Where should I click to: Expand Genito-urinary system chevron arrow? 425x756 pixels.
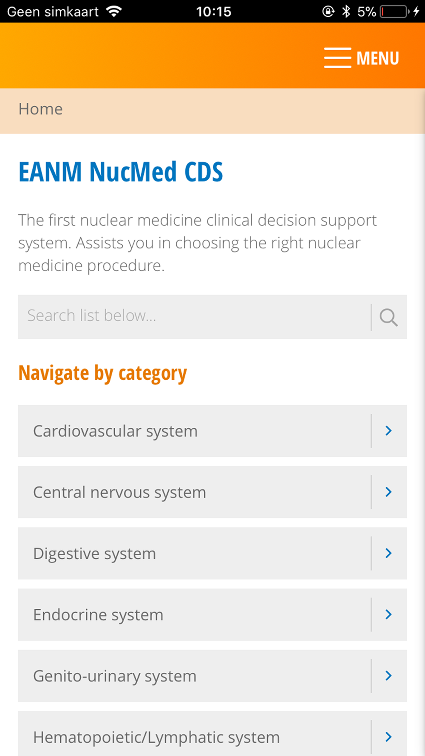pyautogui.click(x=388, y=676)
